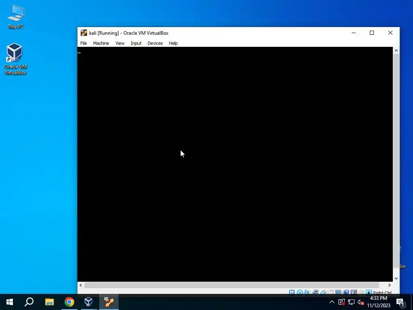Open the Machine menu
413x310 pixels.
101,43
